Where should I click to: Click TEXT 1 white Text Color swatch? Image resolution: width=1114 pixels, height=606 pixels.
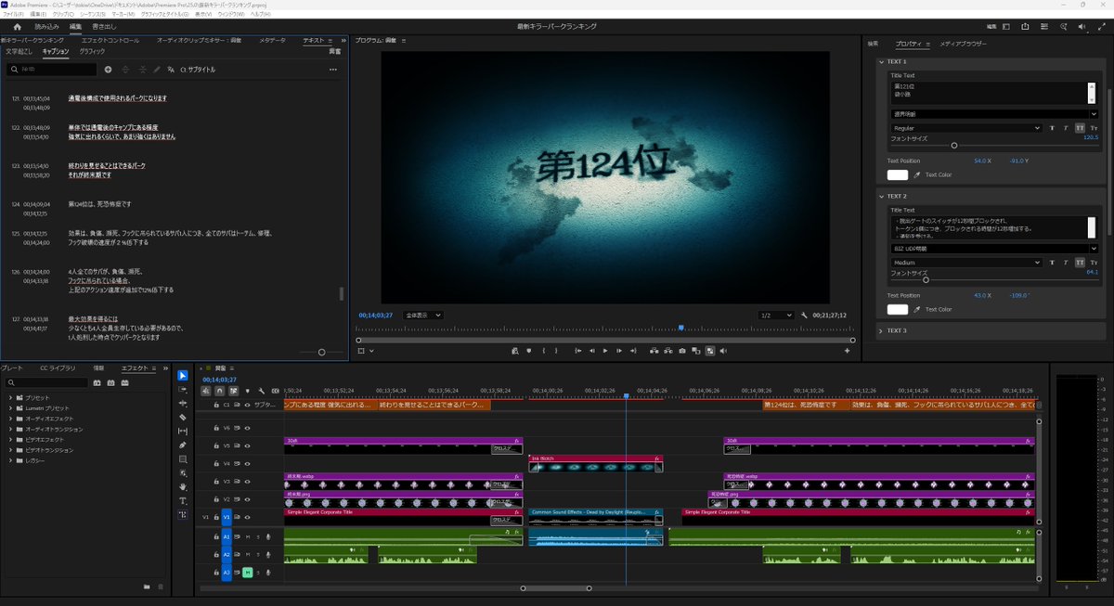coord(898,174)
